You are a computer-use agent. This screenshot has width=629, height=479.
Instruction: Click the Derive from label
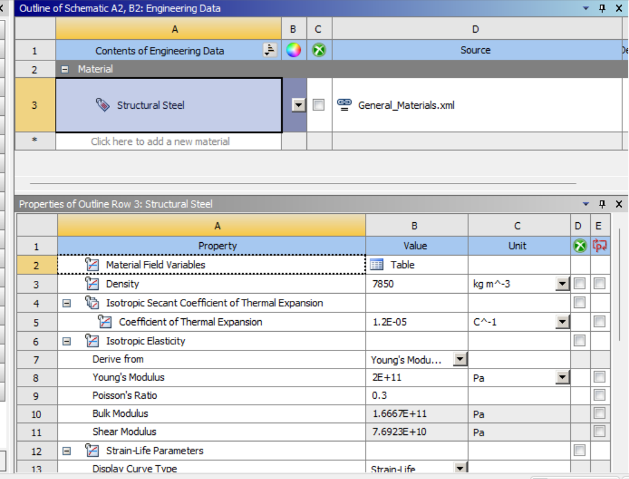tap(118, 359)
